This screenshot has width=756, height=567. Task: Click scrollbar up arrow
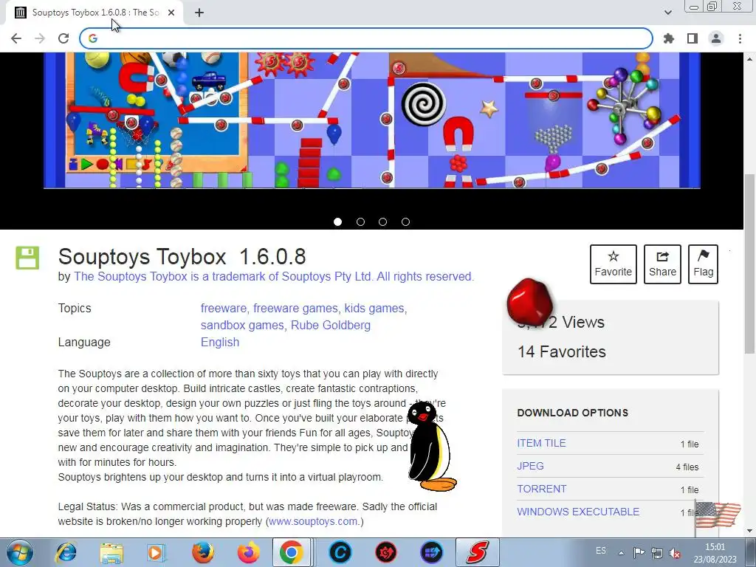[749, 59]
